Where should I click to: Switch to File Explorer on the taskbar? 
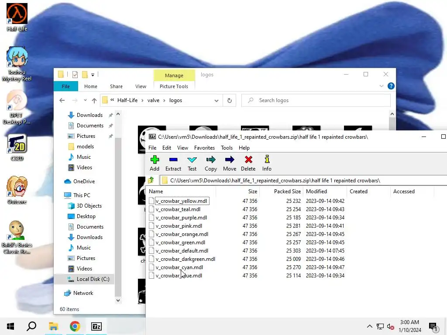click(x=53, y=326)
